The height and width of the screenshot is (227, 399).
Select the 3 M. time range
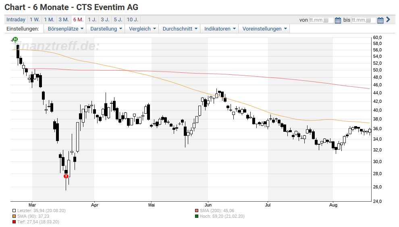coord(64,20)
